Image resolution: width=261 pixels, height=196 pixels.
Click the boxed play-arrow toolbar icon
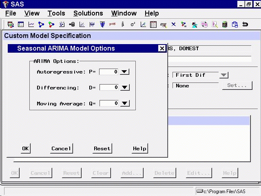point(62,24)
